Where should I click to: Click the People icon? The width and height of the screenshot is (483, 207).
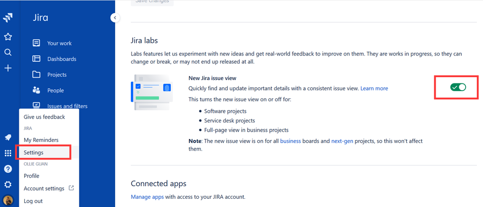point(36,90)
